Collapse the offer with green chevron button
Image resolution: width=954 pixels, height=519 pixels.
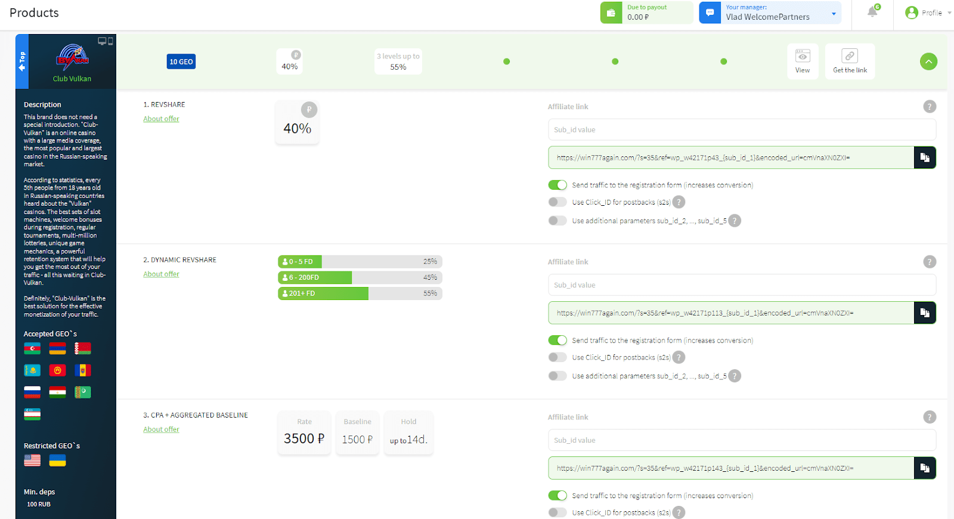928,61
